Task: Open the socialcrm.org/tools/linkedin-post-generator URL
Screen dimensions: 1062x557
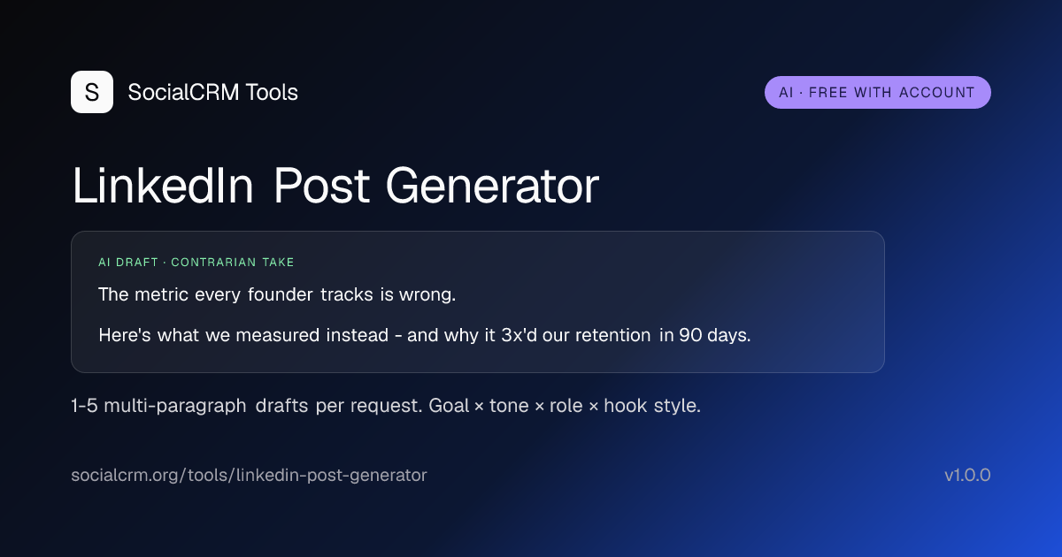Action: coord(249,476)
